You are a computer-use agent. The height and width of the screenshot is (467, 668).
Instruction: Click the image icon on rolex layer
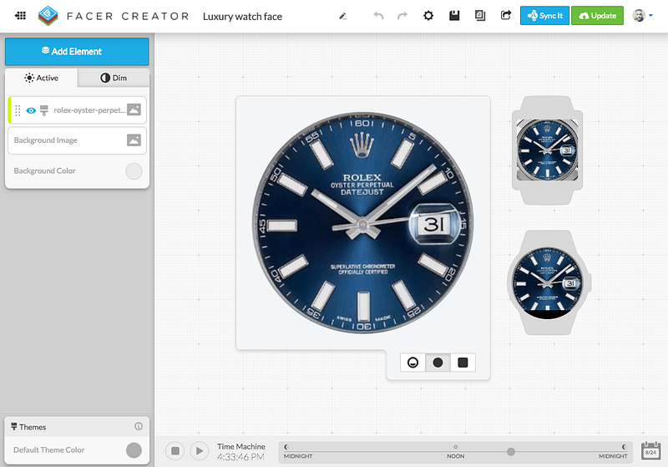134,109
